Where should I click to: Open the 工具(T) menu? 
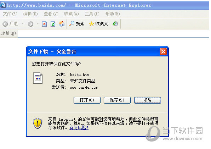[x=92, y=14]
